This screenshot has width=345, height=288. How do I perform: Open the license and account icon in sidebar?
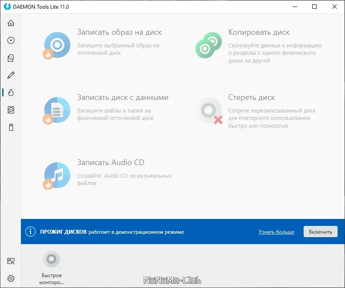tap(11, 261)
